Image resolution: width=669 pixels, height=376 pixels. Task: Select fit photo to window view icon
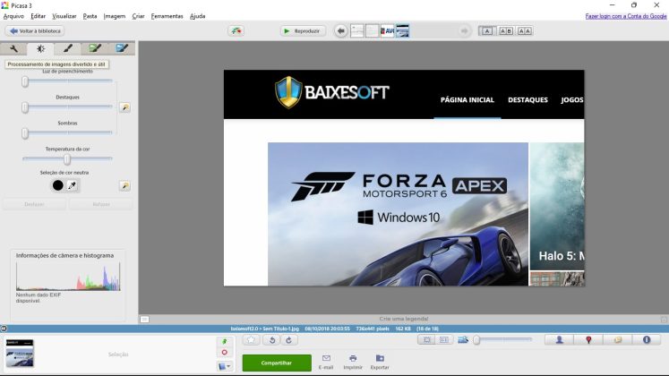coord(426,340)
